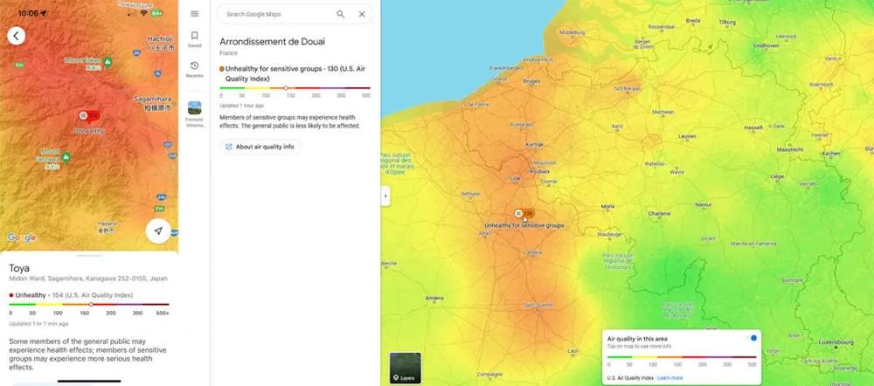Click the Midori Ward address line
Screen dimensions: 874x386
pyautogui.click(x=88, y=279)
